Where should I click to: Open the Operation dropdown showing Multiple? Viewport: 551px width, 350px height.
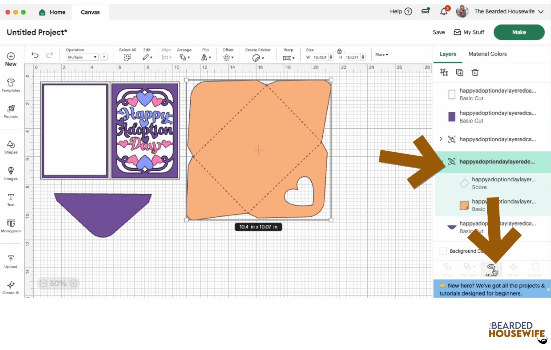click(82, 57)
